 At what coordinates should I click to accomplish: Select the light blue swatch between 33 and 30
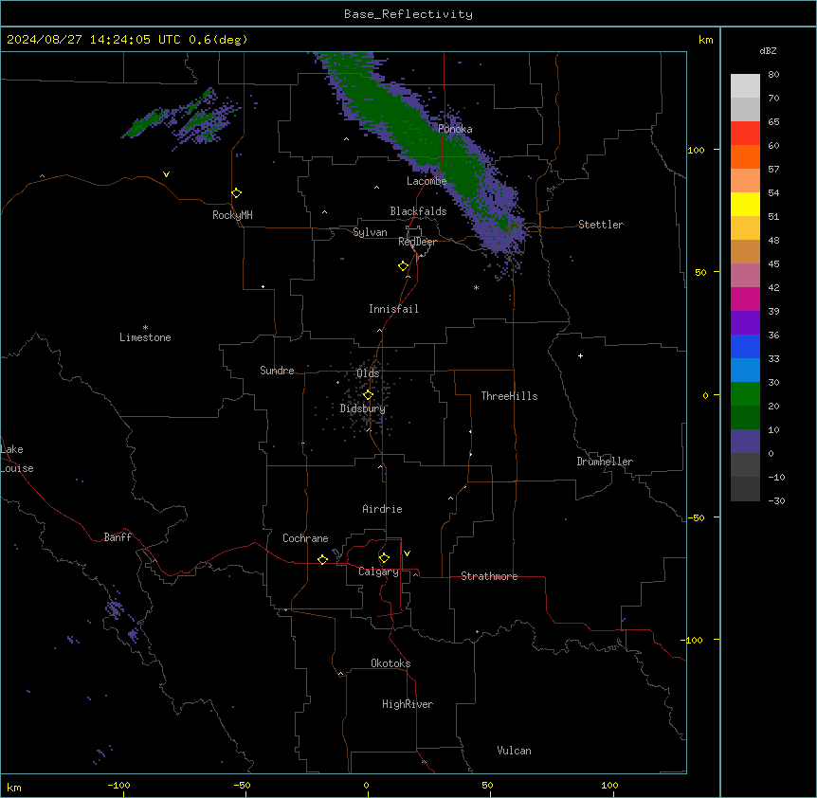[745, 370]
